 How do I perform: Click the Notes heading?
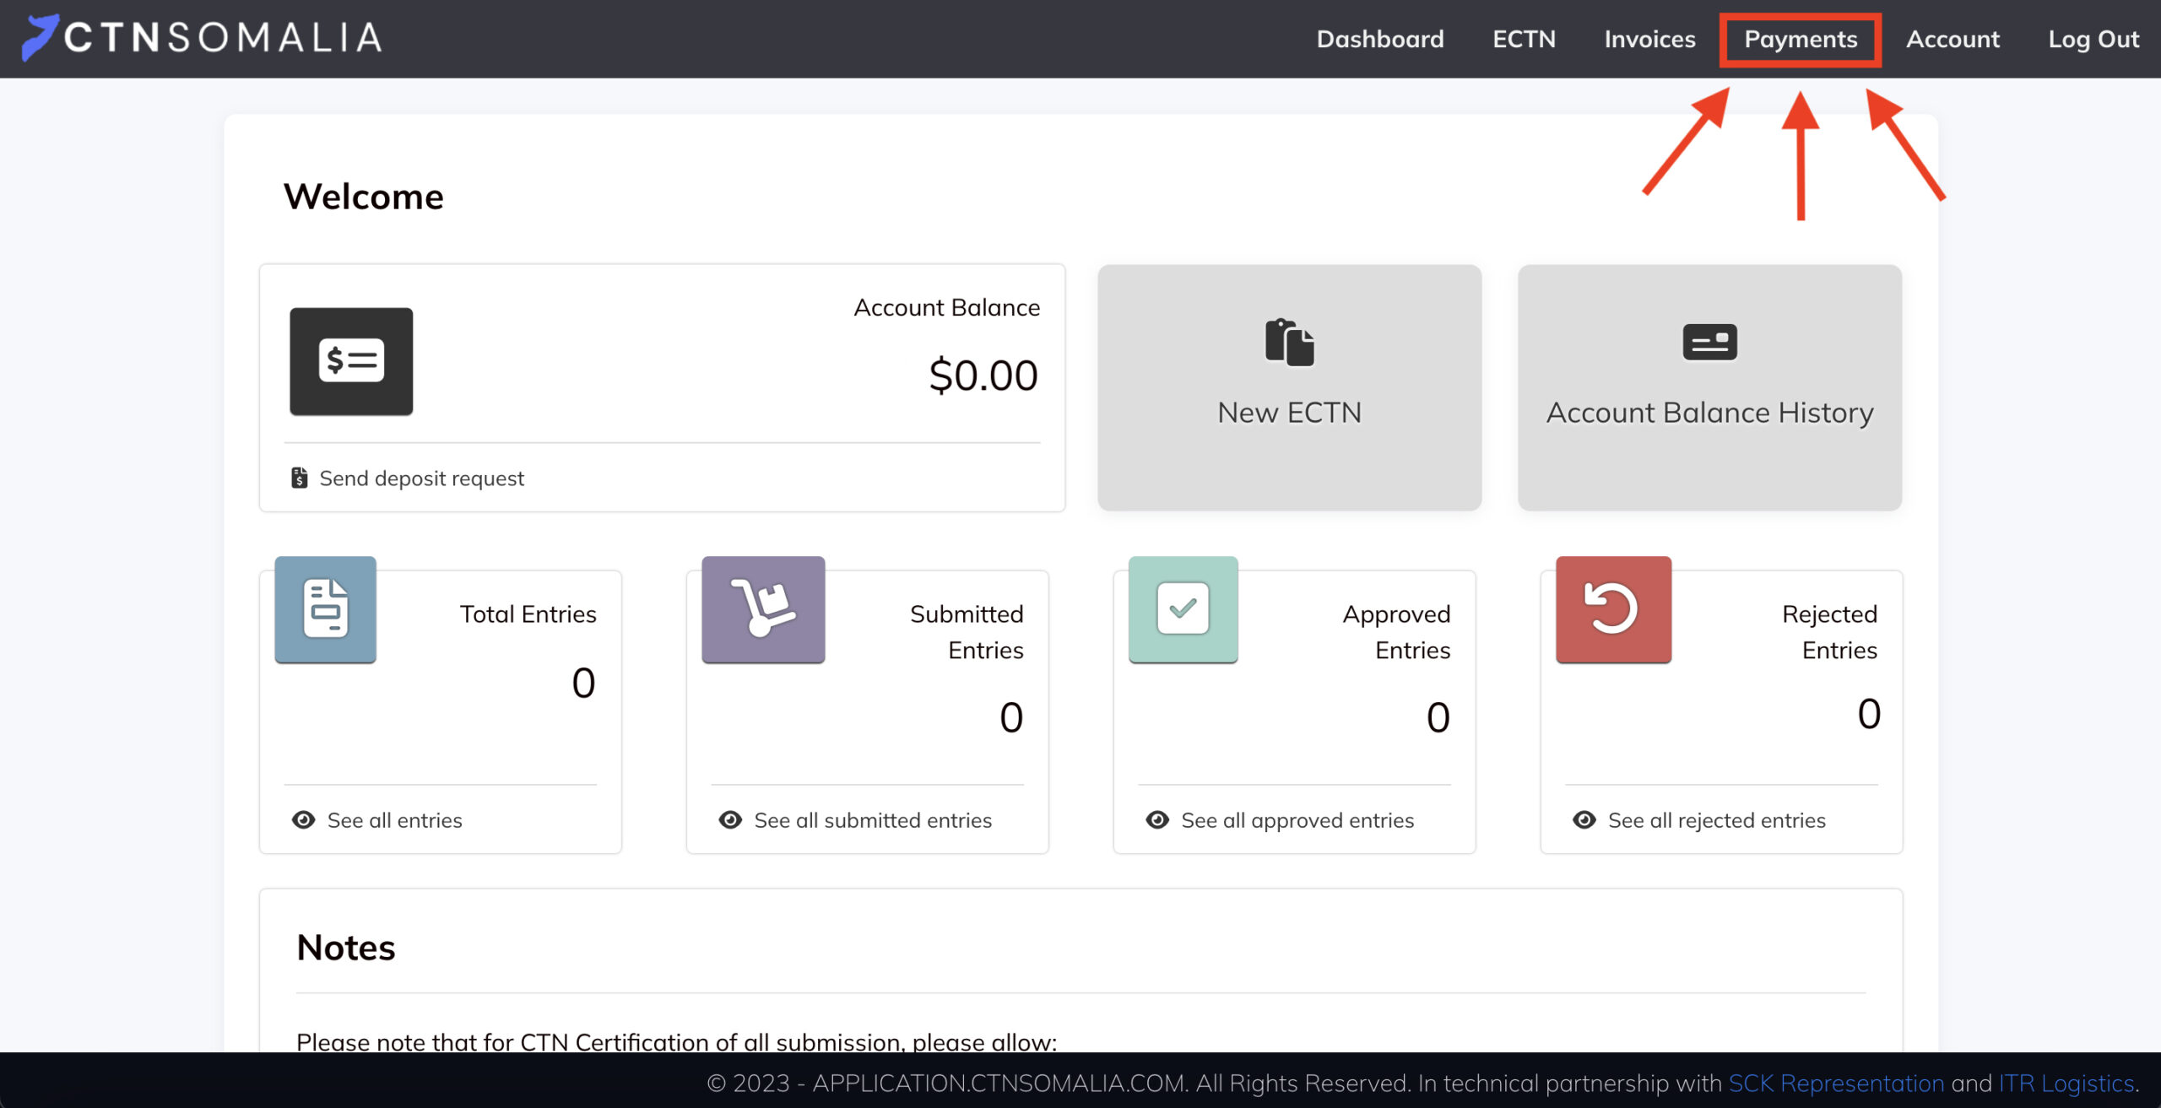tap(345, 948)
